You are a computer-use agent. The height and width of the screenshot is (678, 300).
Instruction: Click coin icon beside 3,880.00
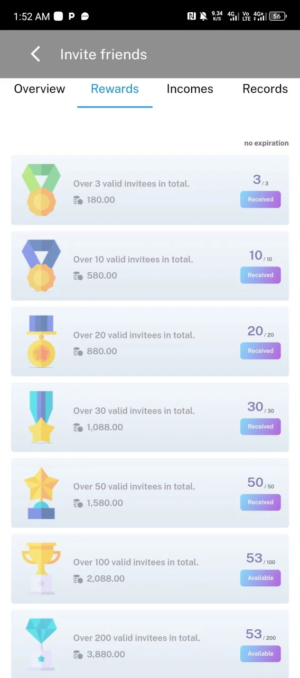click(78, 654)
